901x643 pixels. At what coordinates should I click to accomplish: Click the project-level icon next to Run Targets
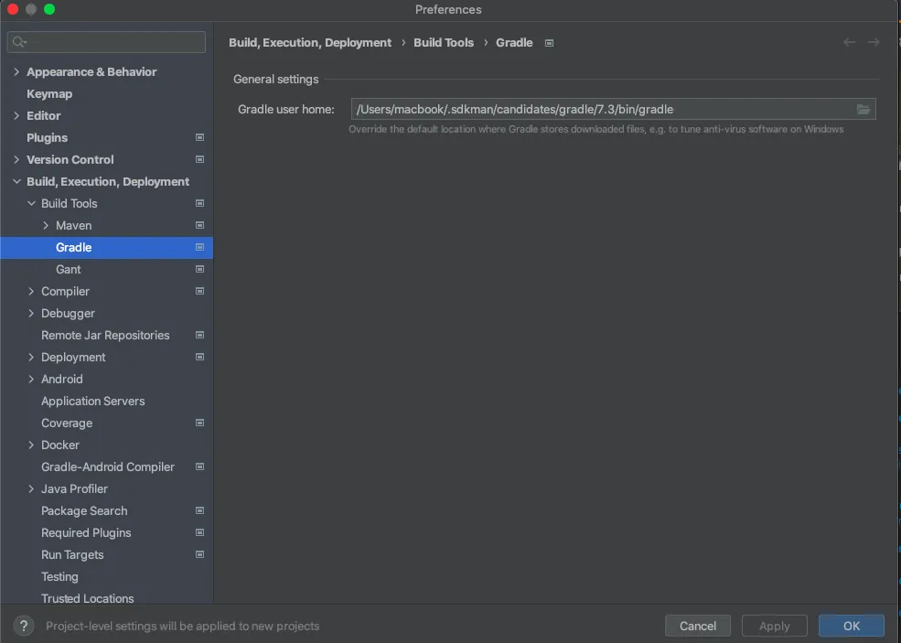click(199, 554)
